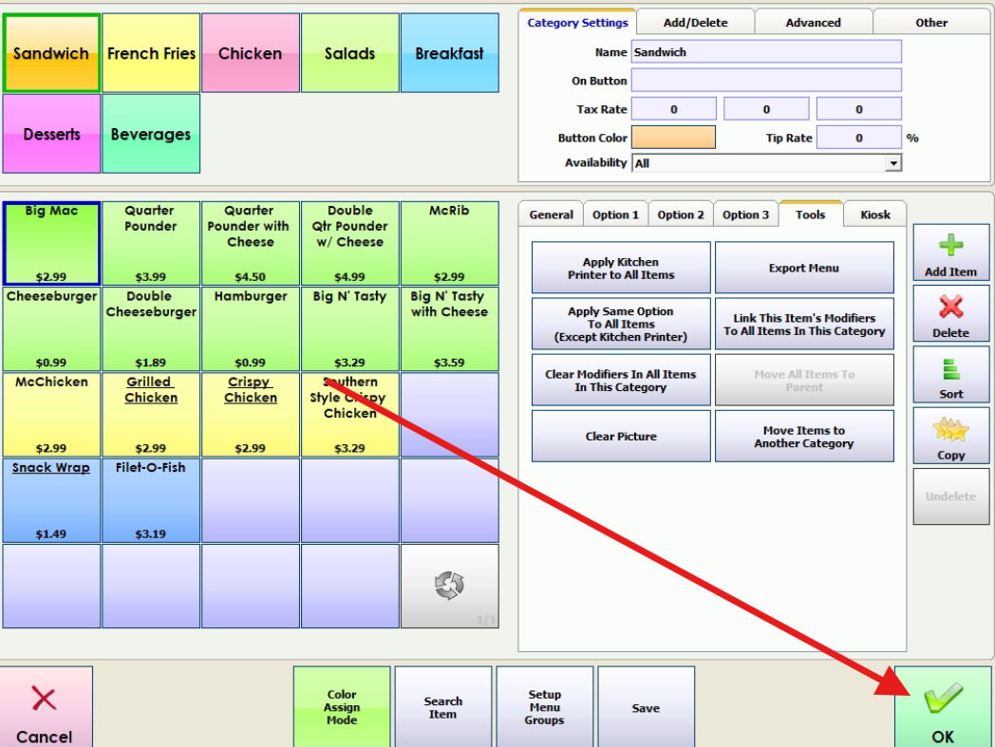Click the On Button text field

[x=766, y=81]
